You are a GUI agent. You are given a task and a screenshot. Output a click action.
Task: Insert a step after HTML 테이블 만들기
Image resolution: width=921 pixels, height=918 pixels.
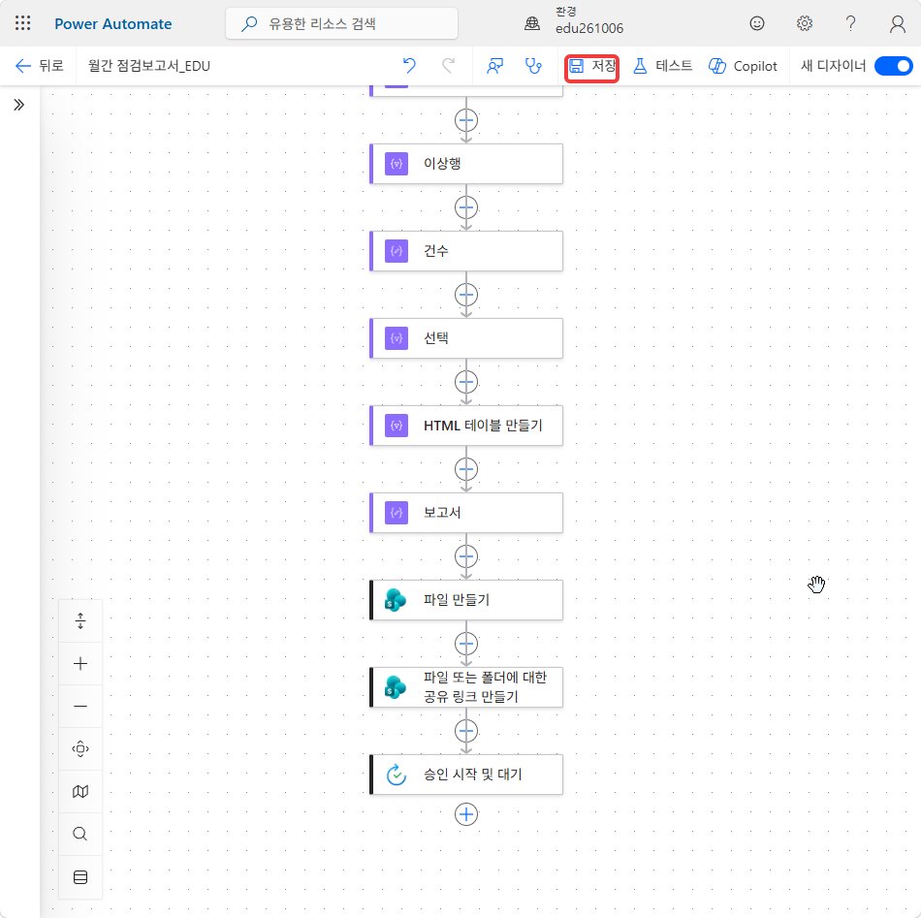pos(466,468)
